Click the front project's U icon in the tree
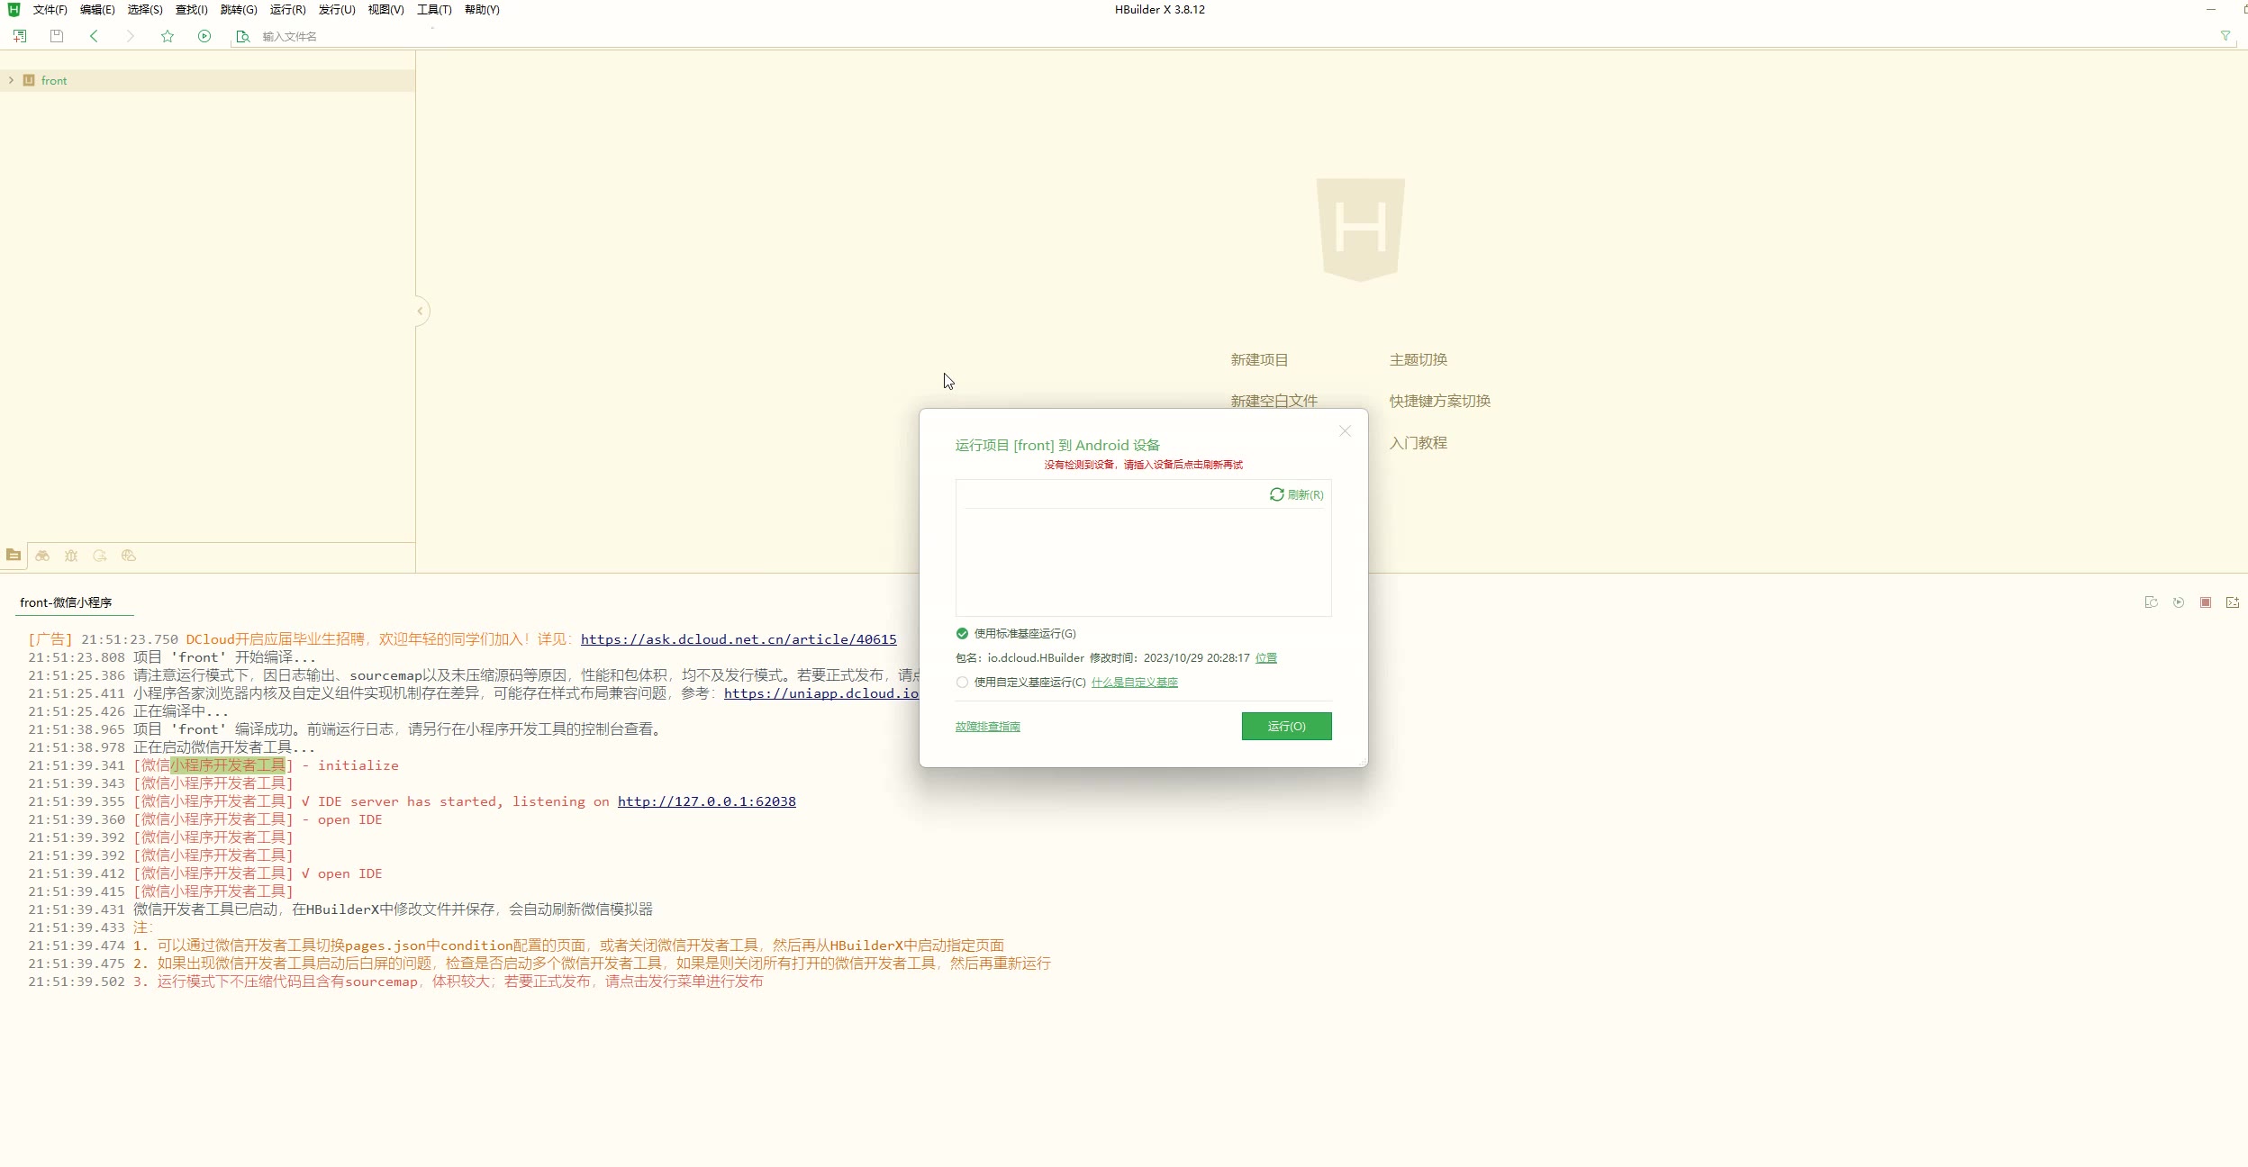The width and height of the screenshot is (2248, 1167). [29, 80]
